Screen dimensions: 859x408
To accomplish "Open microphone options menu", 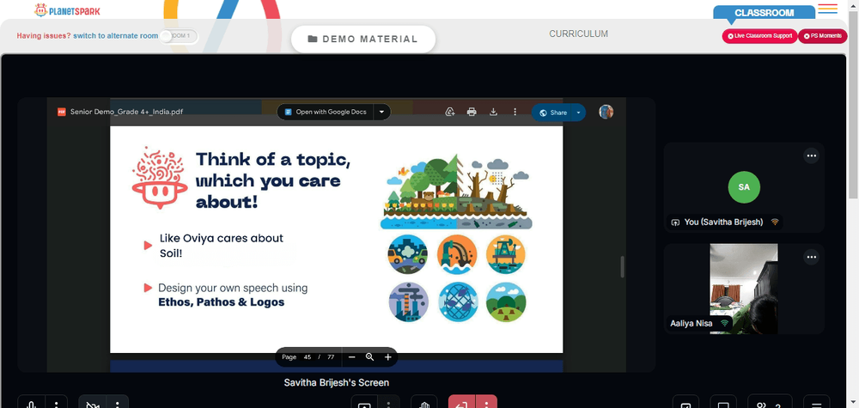I will click(x=57, y=403).
